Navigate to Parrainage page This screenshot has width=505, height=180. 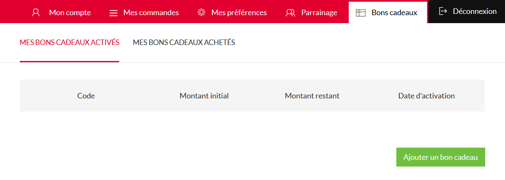319,13
